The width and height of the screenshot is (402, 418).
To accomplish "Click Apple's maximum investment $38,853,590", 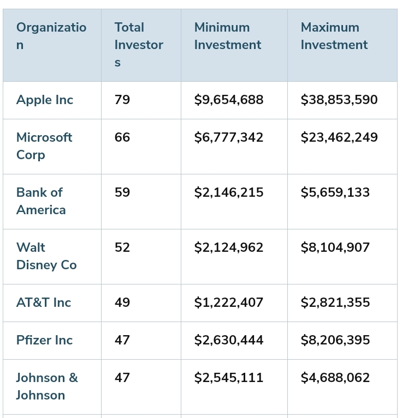I will pos(339,100).
